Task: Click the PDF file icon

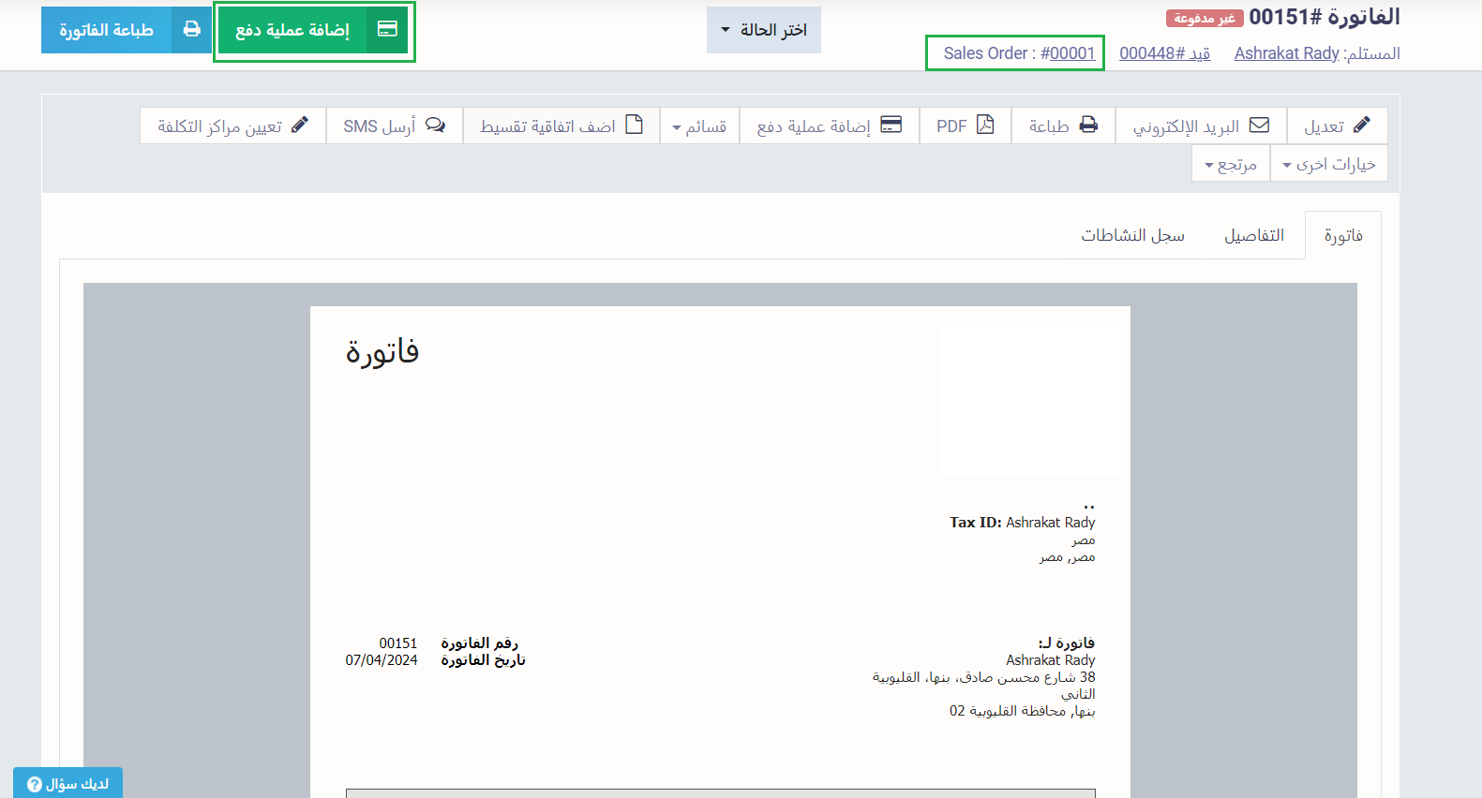Action: pos(985,126)
